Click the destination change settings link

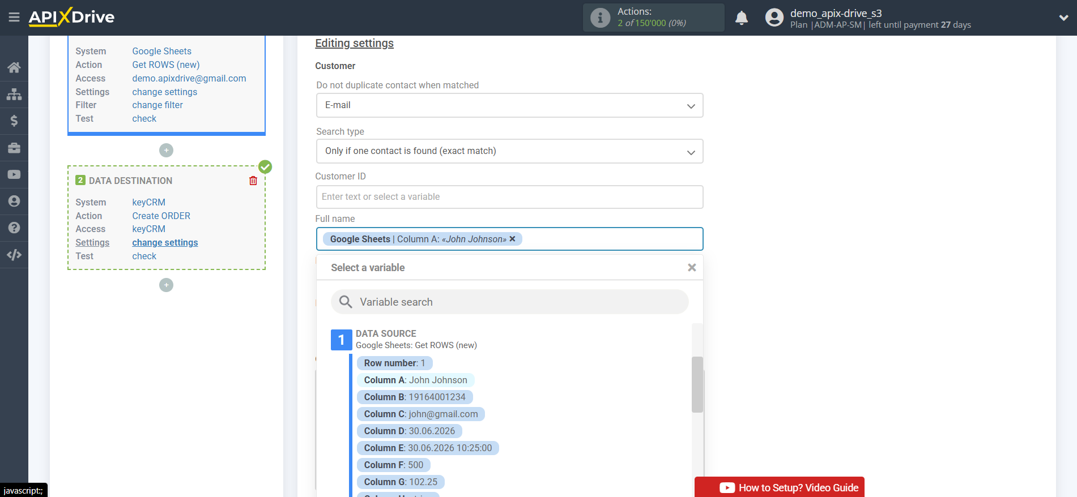click(x=165, y=242)
